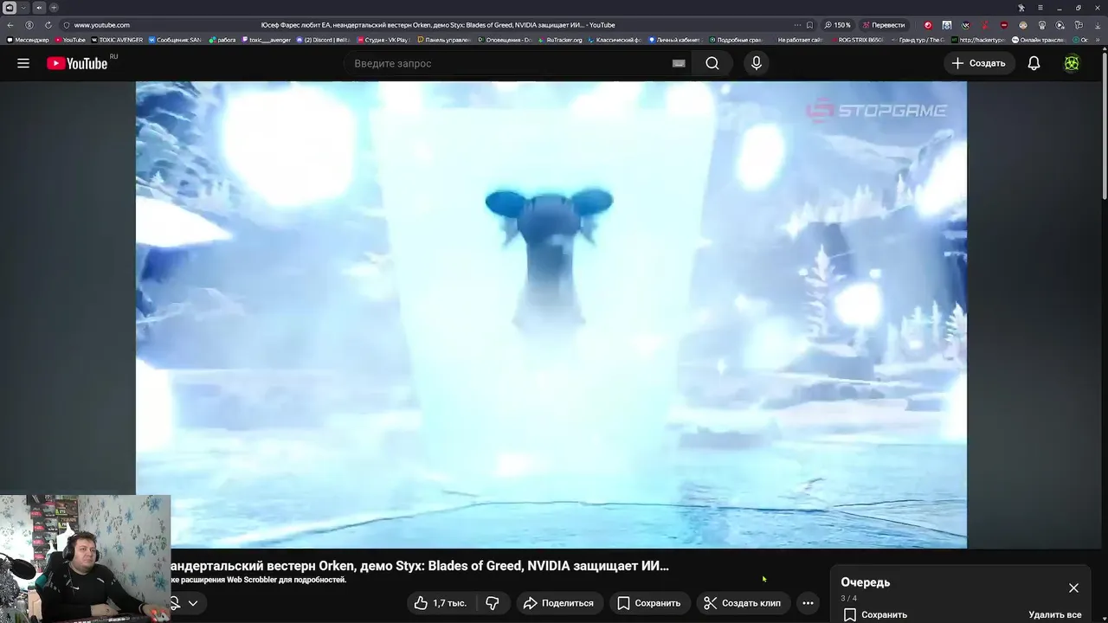Bookmark this page with the bookmark icon
This screenshot has height=623, width=1108.
809,25
